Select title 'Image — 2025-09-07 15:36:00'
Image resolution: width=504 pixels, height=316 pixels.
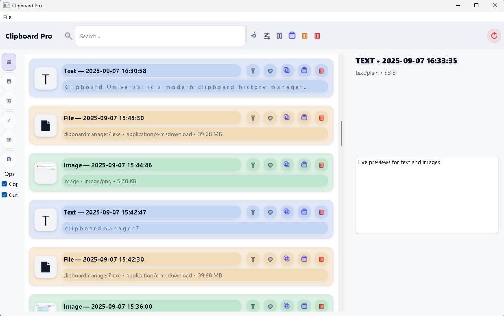click(108, 306)
